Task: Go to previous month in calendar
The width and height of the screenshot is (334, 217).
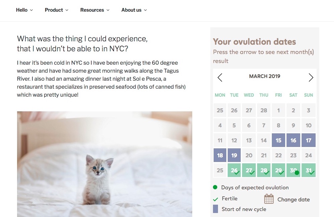Action: [220, 78]
